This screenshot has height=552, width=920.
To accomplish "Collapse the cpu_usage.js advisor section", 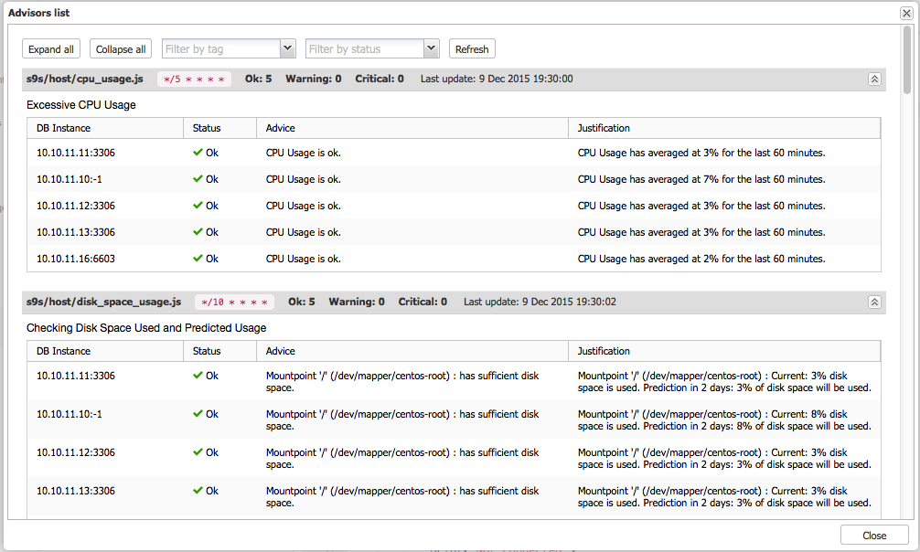I will coord(874,80).
